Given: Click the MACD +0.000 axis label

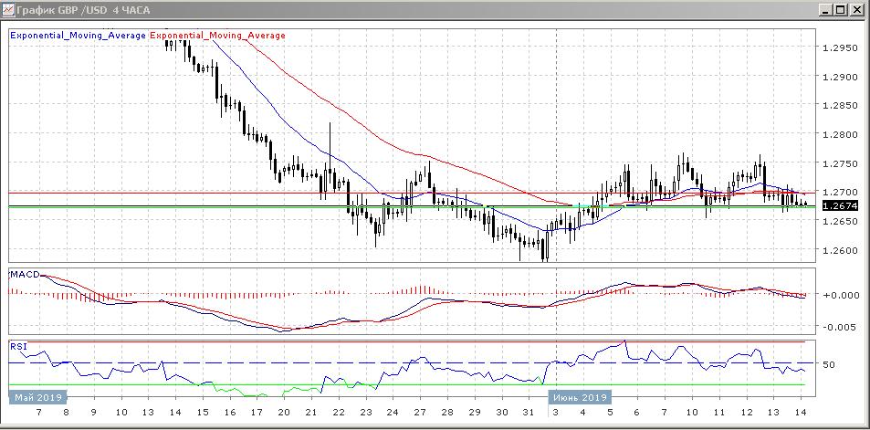Looking at the screenshot, I should (x=840, y=295).
